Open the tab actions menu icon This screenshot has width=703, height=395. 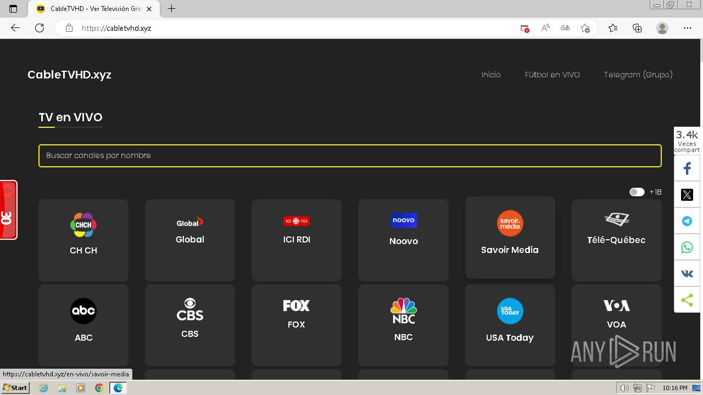(14, 9)
